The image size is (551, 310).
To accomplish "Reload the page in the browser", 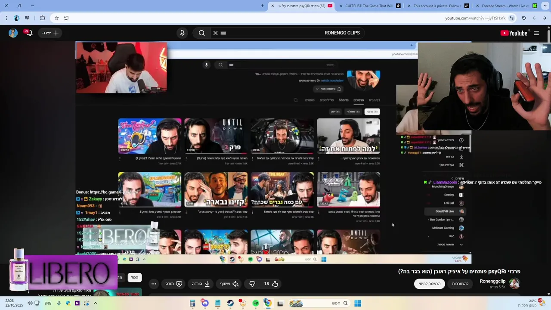I will (x=524, y=18).
